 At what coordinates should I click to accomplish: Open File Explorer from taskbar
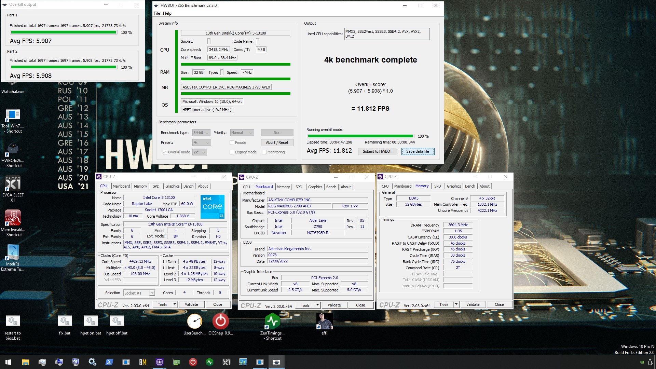tap(25, 362)
